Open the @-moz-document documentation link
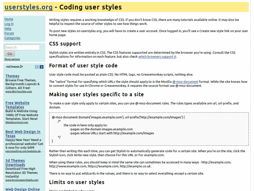The width and height of the screenshot is (254, 191). (185, 82)
